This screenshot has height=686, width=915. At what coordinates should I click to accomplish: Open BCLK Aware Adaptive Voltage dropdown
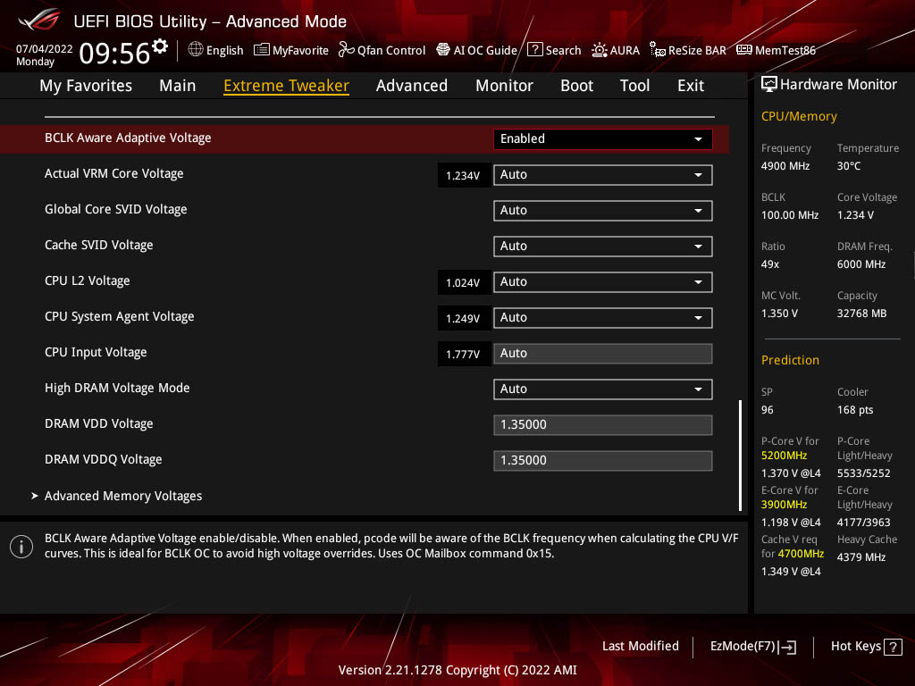(x=603, y=138)
